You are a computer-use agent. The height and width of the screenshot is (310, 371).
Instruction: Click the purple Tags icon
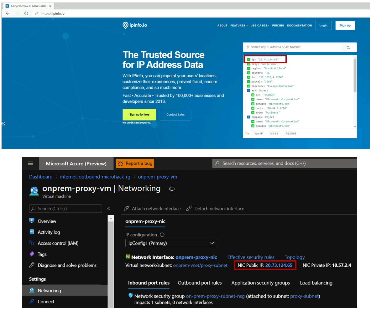32,254
